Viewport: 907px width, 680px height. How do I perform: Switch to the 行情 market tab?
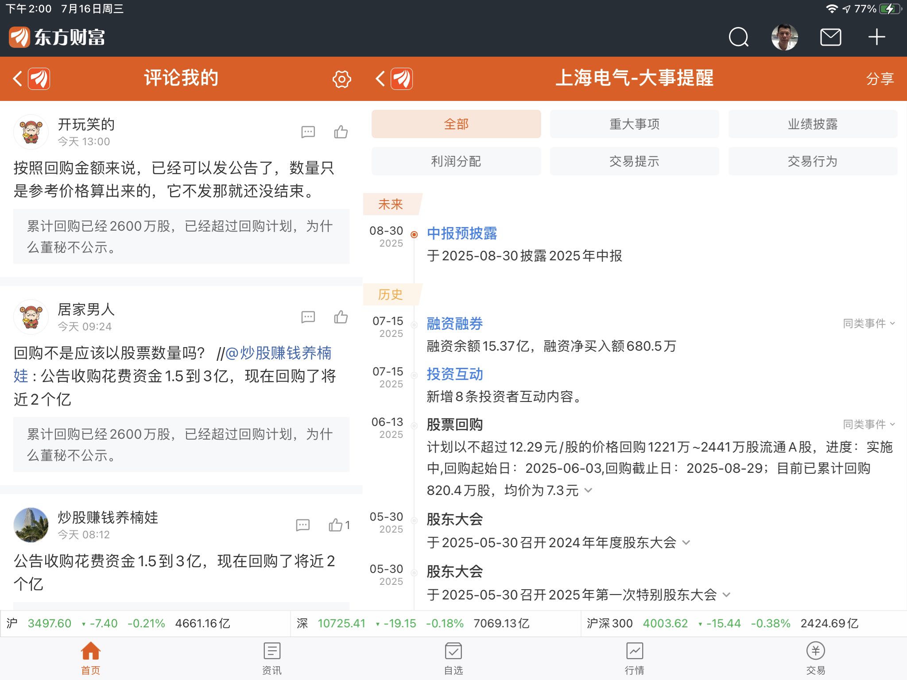[x=635, y=658]
